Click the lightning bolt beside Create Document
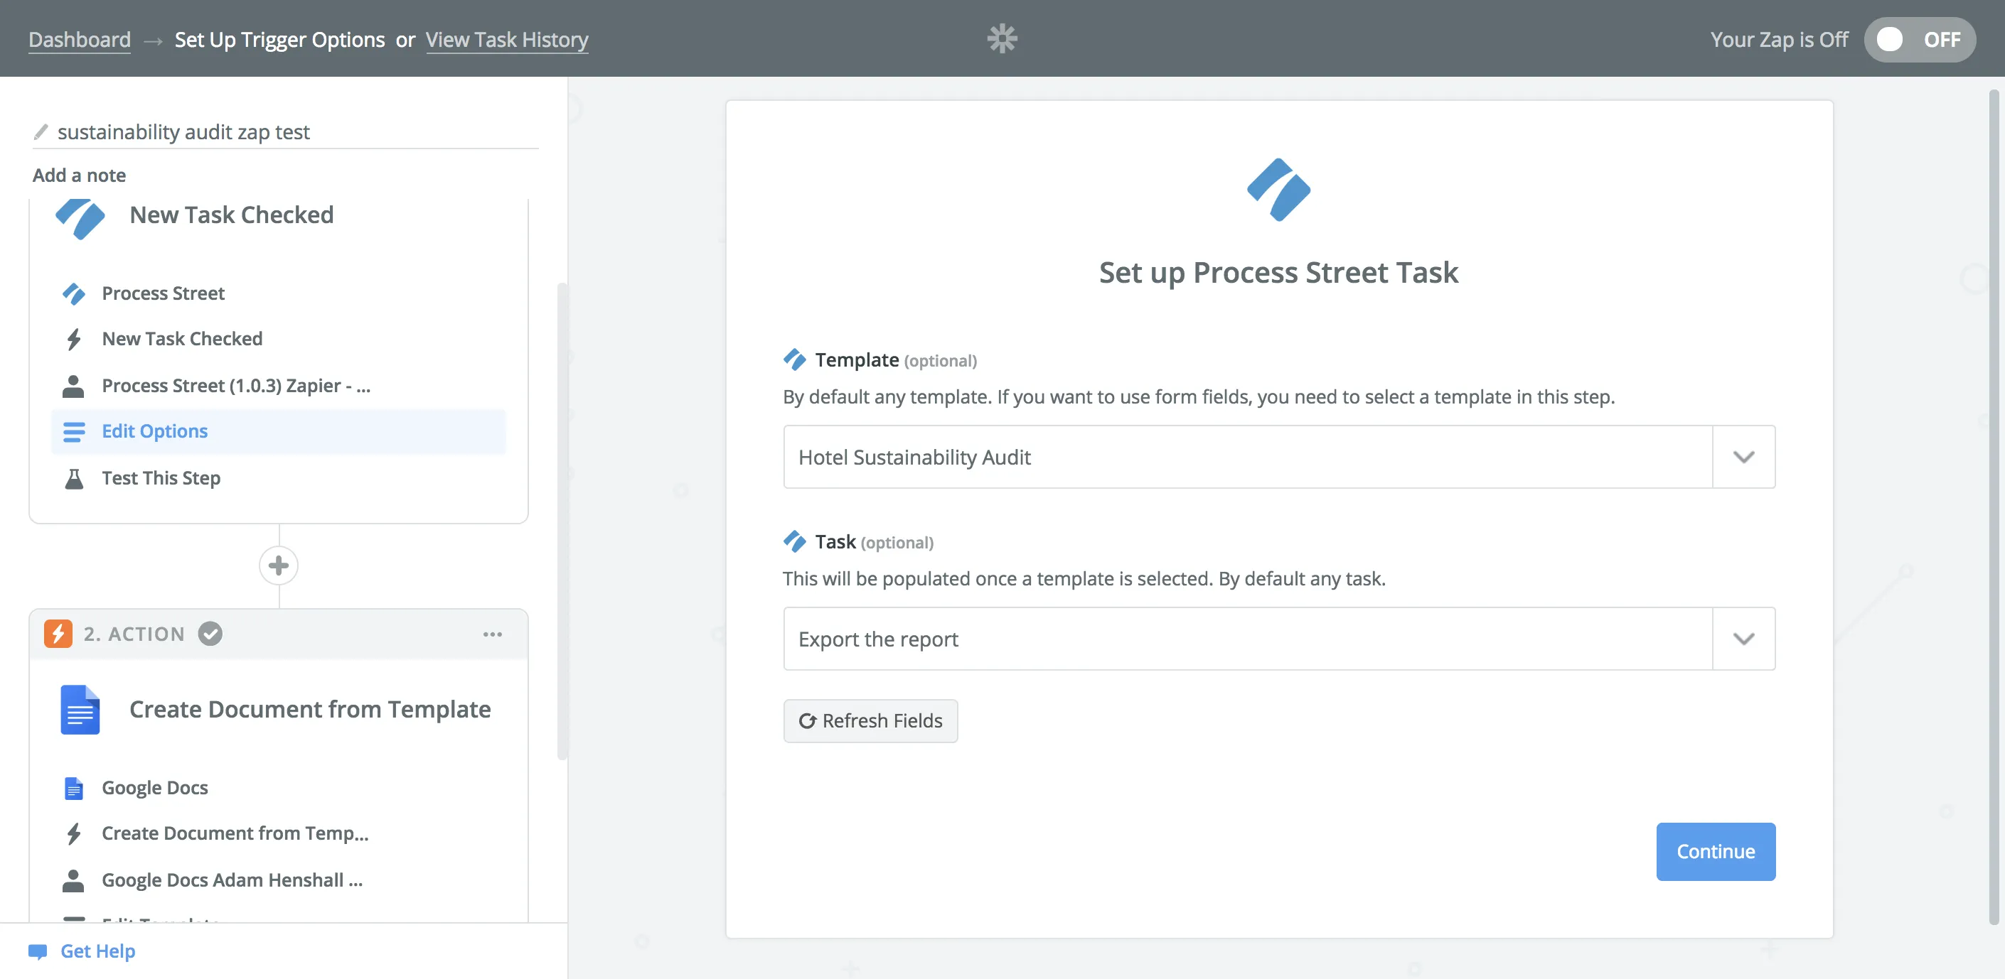The height and width of the screenshot is (979, 2005). coord(74,833)
